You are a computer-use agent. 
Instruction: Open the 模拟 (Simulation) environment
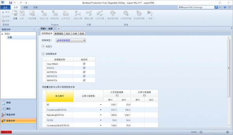(x=18, y=109)
